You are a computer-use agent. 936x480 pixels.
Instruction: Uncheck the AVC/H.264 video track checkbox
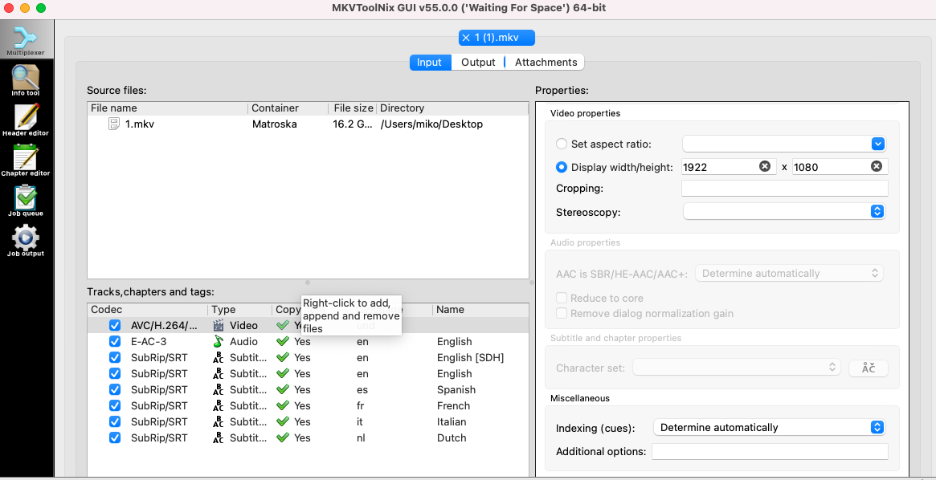tap(115, 326)
